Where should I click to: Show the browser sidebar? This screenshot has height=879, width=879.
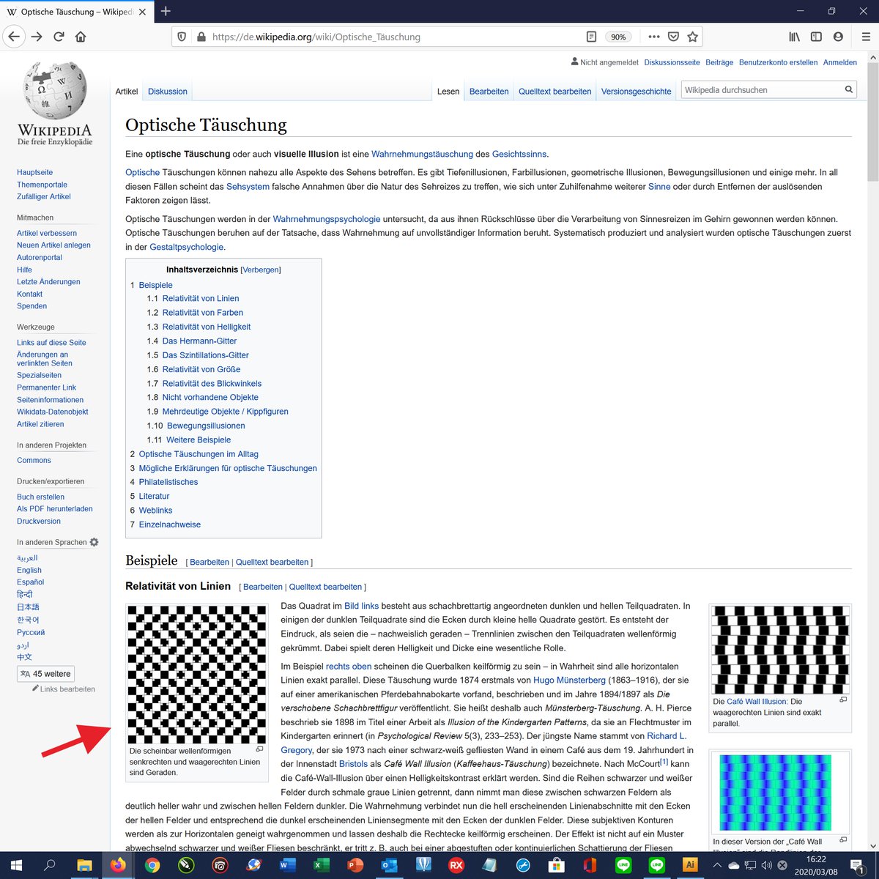coord(816,37)
